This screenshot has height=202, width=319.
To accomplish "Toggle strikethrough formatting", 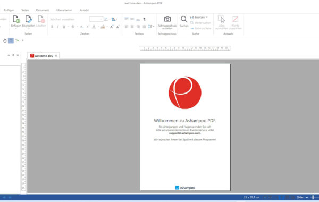I will [x=73, y=27].
